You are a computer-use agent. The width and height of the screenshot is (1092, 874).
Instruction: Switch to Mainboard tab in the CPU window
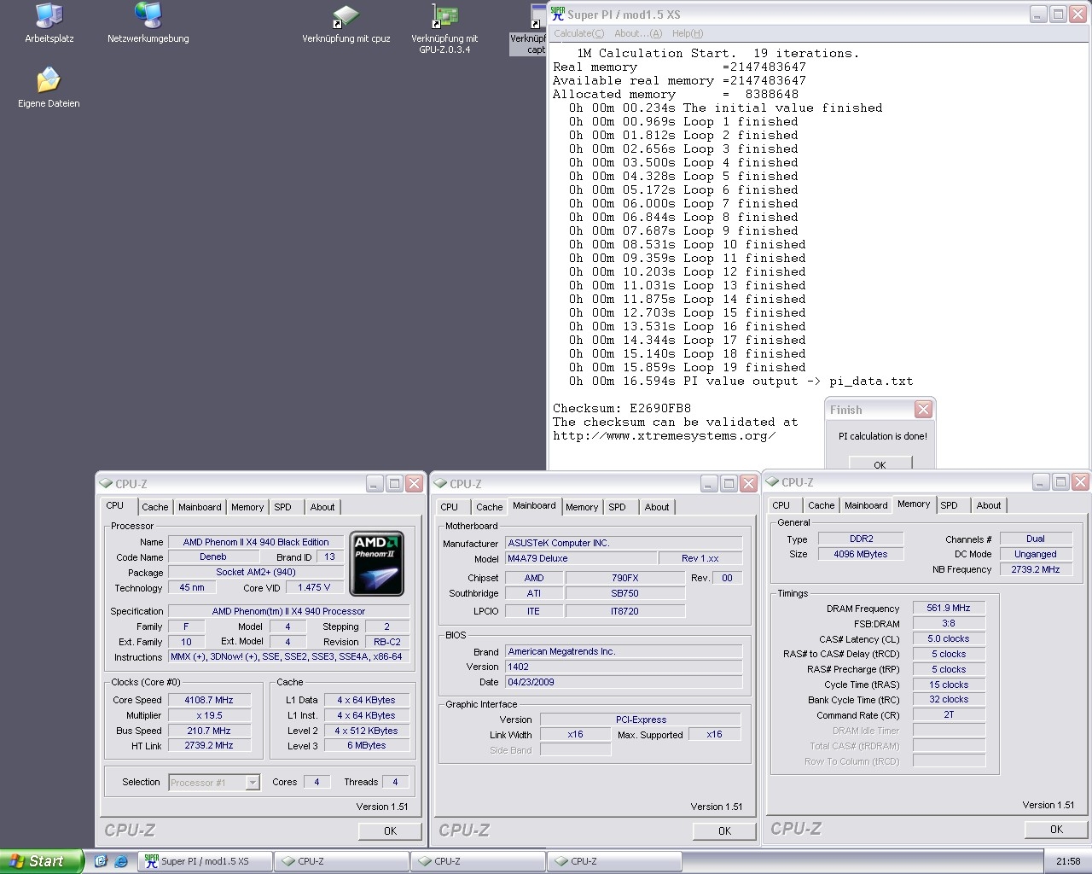(x=200, y=507)
